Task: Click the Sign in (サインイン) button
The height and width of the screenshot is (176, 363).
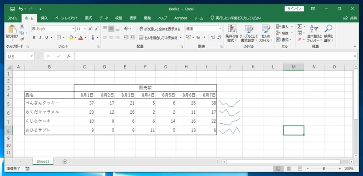Action: (x=294, y=9)
